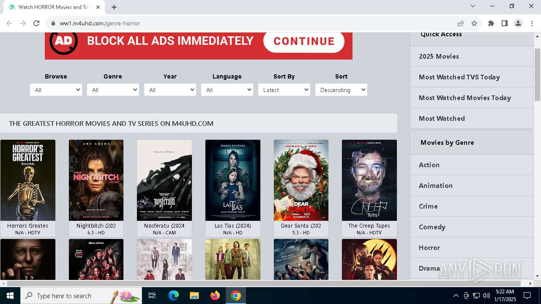Open the Browse filter dropdown
This screenshot has width=541, height=304.
pyautogui.click(x=56, y=90)
